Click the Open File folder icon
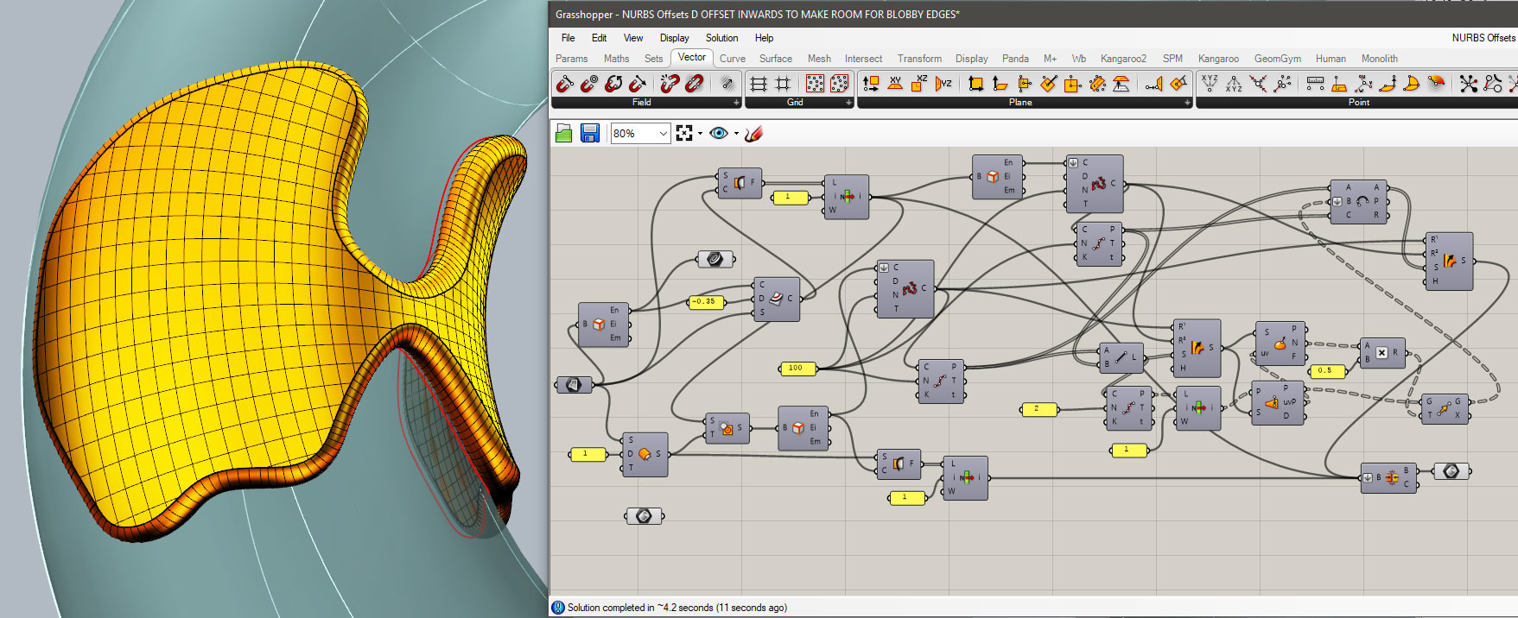Image resolution: width=1518 pixels, height=618 pixels. point(563,133)
